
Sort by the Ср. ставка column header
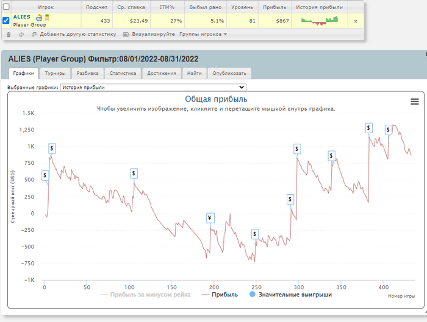131,7
